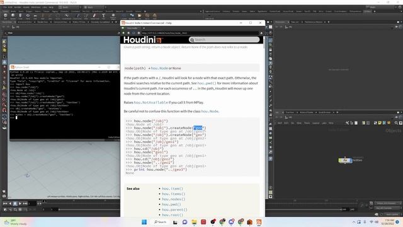
Task: Open Layout menu in network editor
Action: 315,123
